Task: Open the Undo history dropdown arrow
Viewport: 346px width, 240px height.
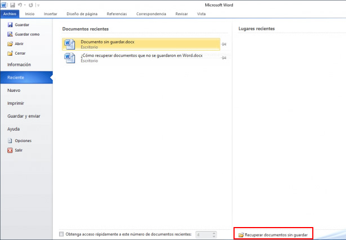Action: click(25, 5)
